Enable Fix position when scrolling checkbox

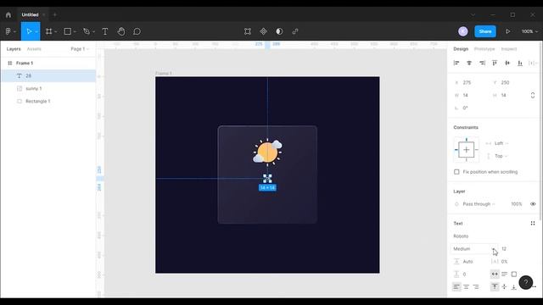456,172
